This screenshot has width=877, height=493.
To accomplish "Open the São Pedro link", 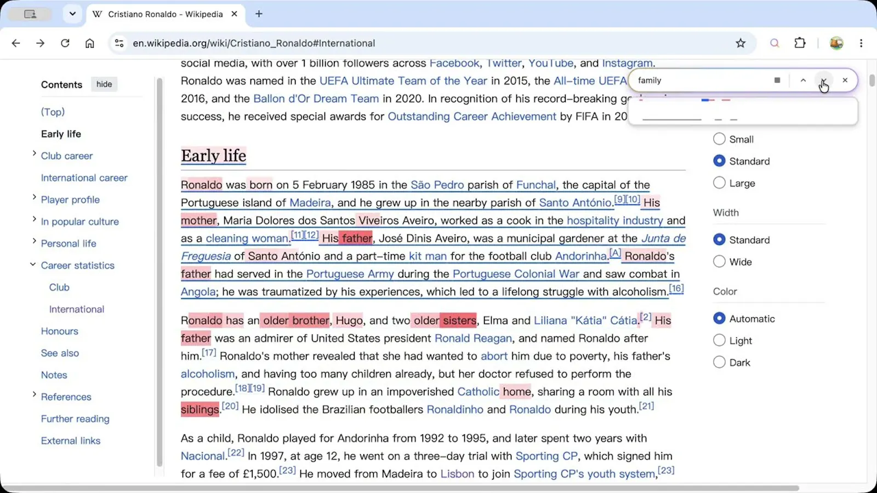I will pyautogui.click(x=437, y=185).
